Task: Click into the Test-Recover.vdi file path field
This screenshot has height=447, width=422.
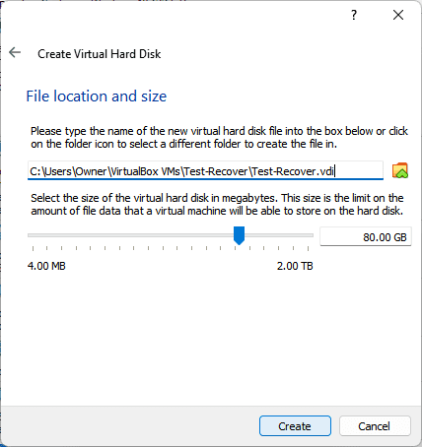Action: pos(205,170)
